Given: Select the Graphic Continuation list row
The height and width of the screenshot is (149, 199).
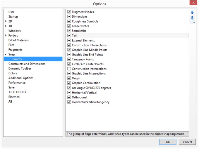Looking at the screenshot, I should (127, 83).
